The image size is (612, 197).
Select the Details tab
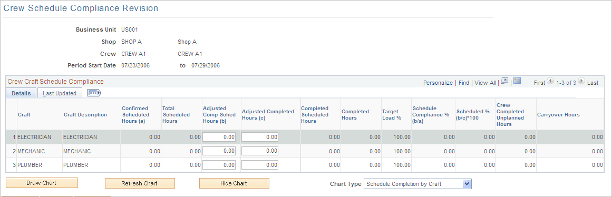tap(21, 93)
